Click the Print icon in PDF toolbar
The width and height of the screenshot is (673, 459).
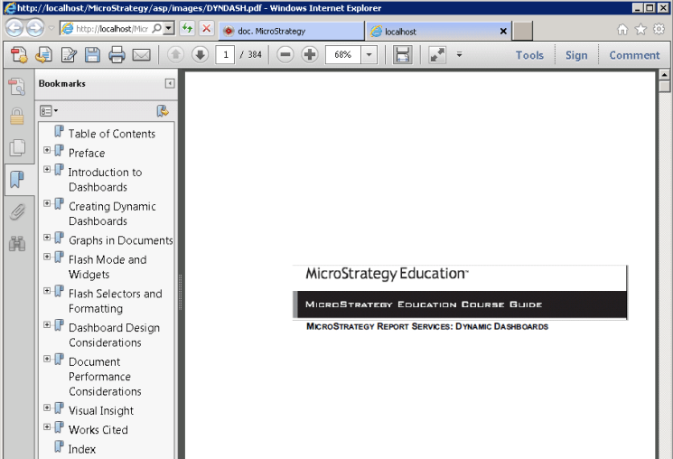click(x=117, y=55)
